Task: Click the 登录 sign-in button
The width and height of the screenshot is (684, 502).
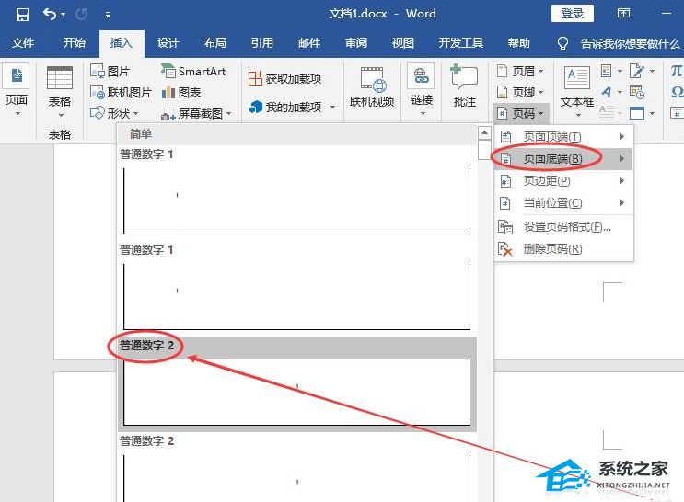Action: coord(572,14)
